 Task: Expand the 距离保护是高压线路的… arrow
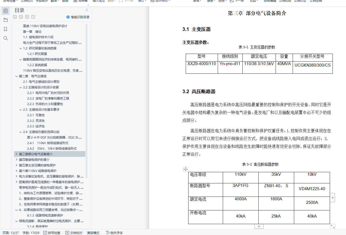click(x=17, y=182)
